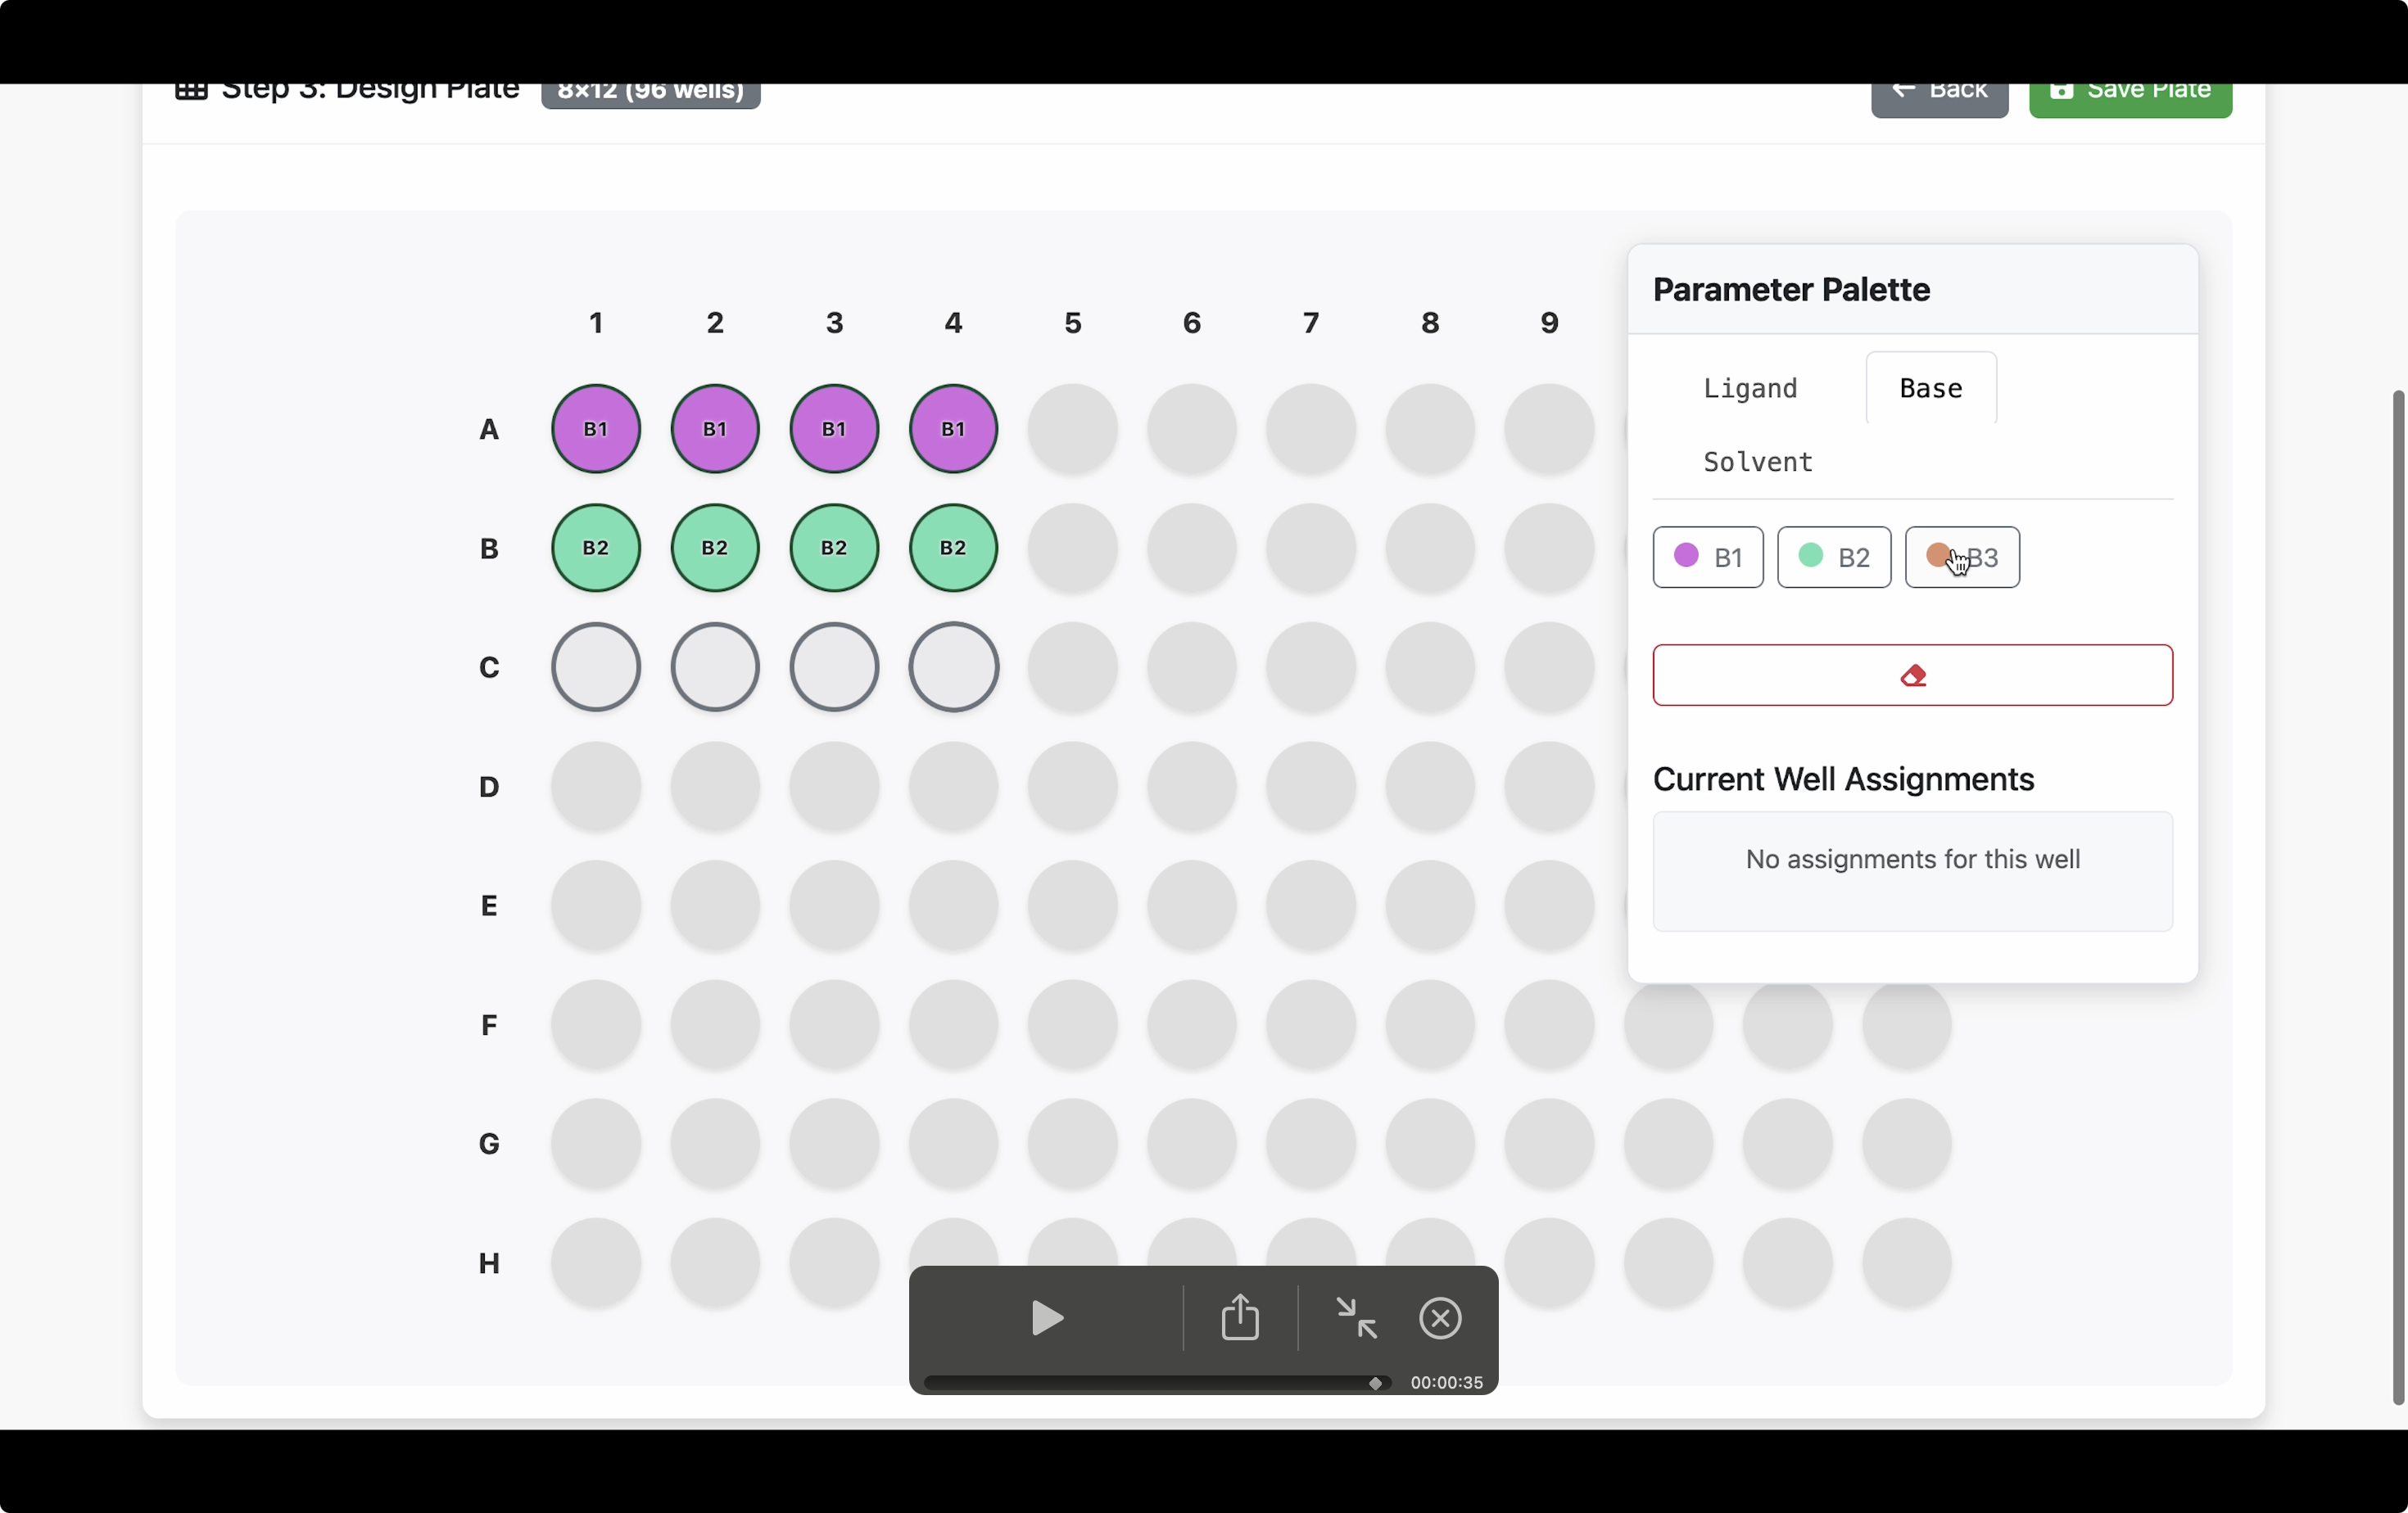This screenshot has width=2408, height=1513.
Task: Select the Base tab
Action: click(1930, 389)
